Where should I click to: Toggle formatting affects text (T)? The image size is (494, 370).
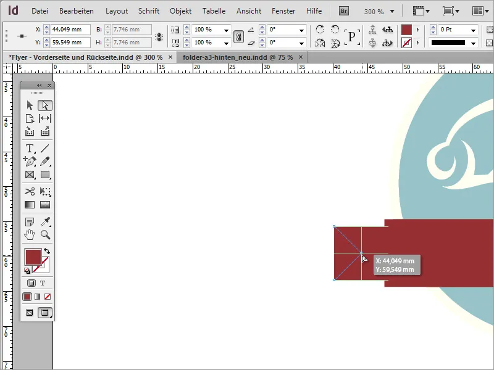coord(43,283)
